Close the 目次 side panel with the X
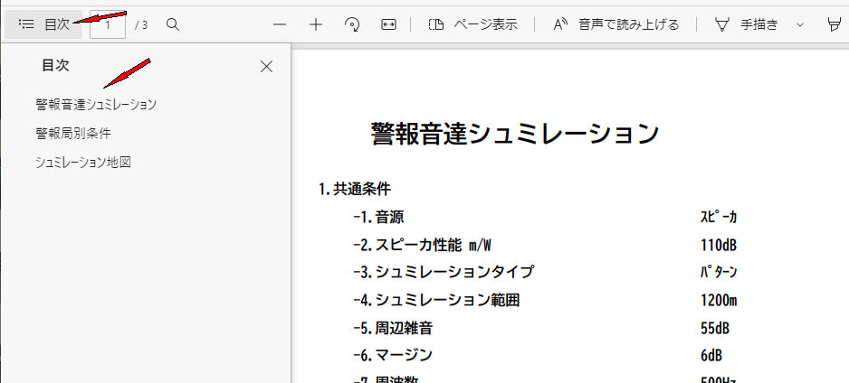849x383 pixels. [x=266, y=66]
